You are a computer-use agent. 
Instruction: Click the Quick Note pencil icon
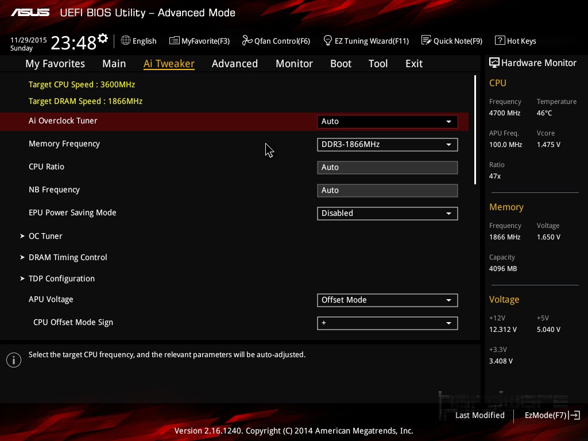click(x=427, y=40)
